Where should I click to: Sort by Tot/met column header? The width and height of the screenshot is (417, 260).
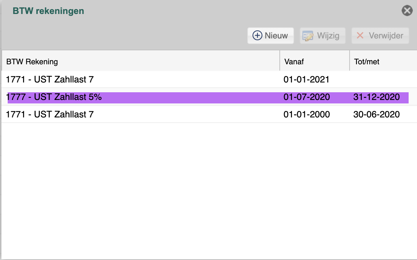(x=366, y=62)
